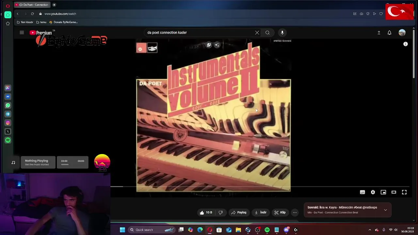Open Windows Start menu
The image size is (418, 235).
click(122, 230)
